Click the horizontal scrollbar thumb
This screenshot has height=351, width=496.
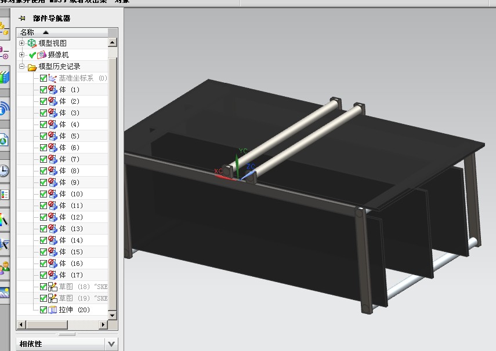pyautogui.click(x=47, y=324)
